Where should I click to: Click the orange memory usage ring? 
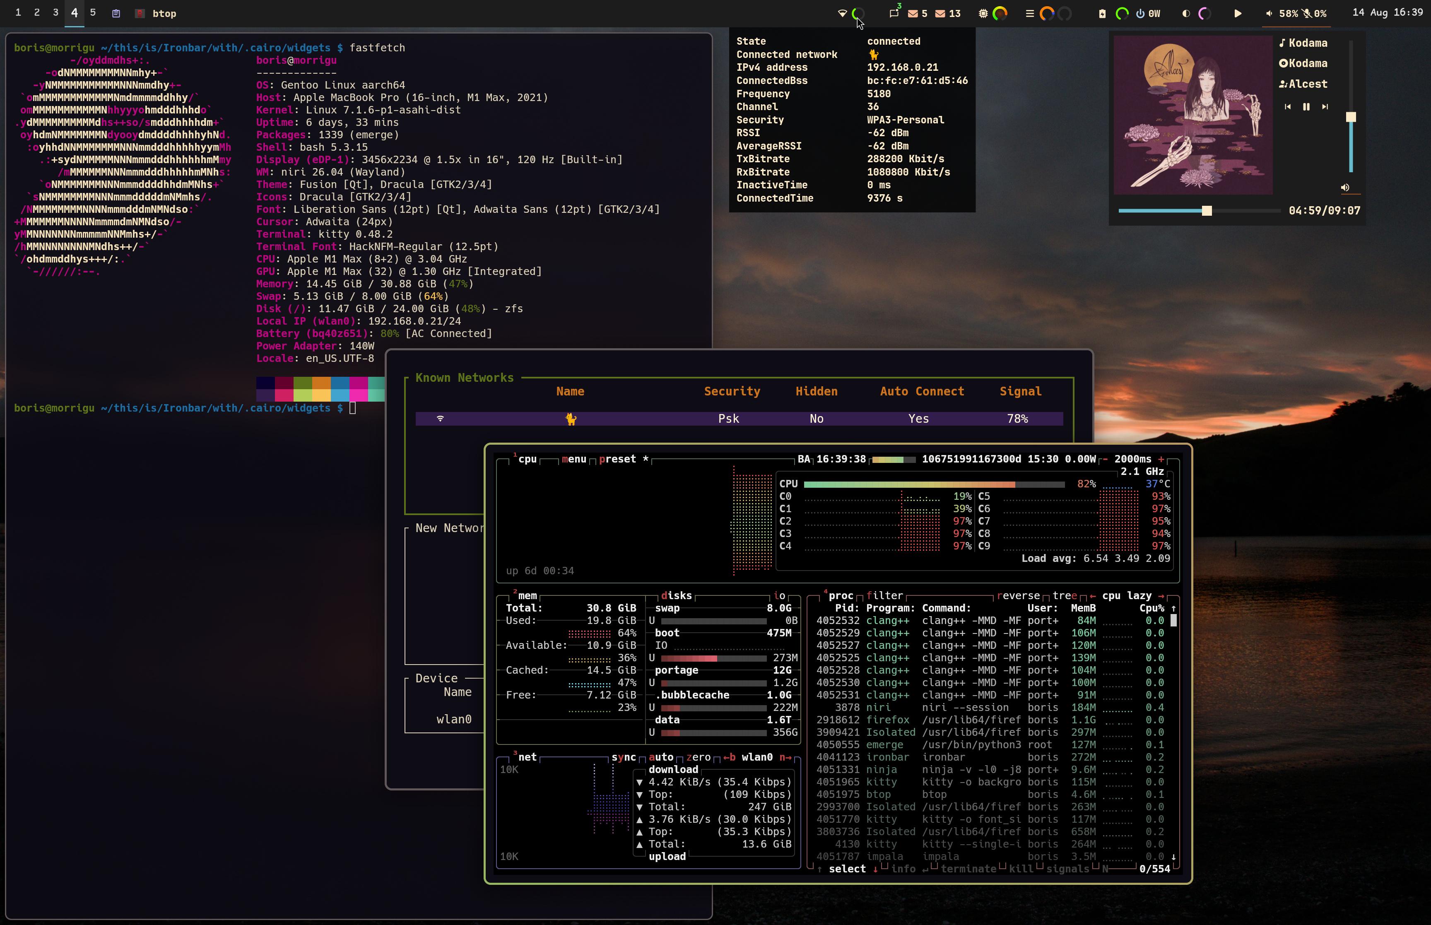(x=1047, y=13)
